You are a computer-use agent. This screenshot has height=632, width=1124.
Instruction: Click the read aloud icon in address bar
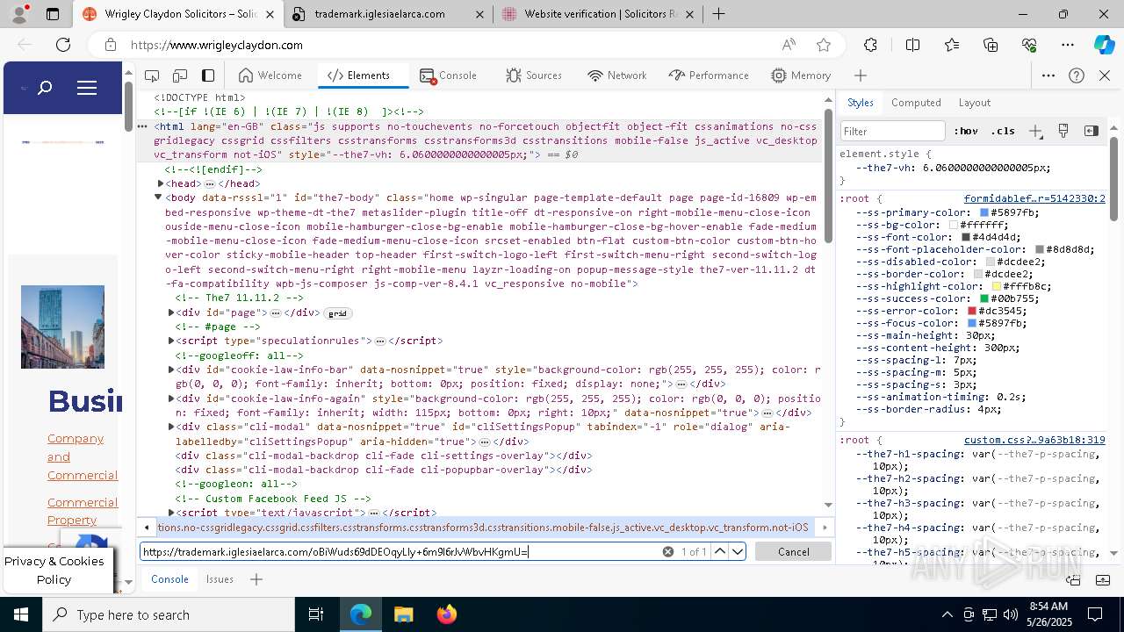click(x=789, y=45)
